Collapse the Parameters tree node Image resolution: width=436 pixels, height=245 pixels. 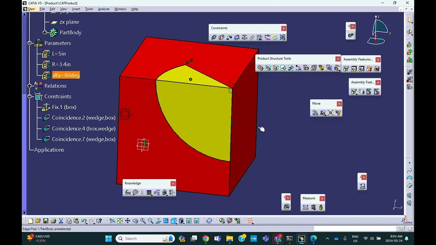click(x=30, y=43)
